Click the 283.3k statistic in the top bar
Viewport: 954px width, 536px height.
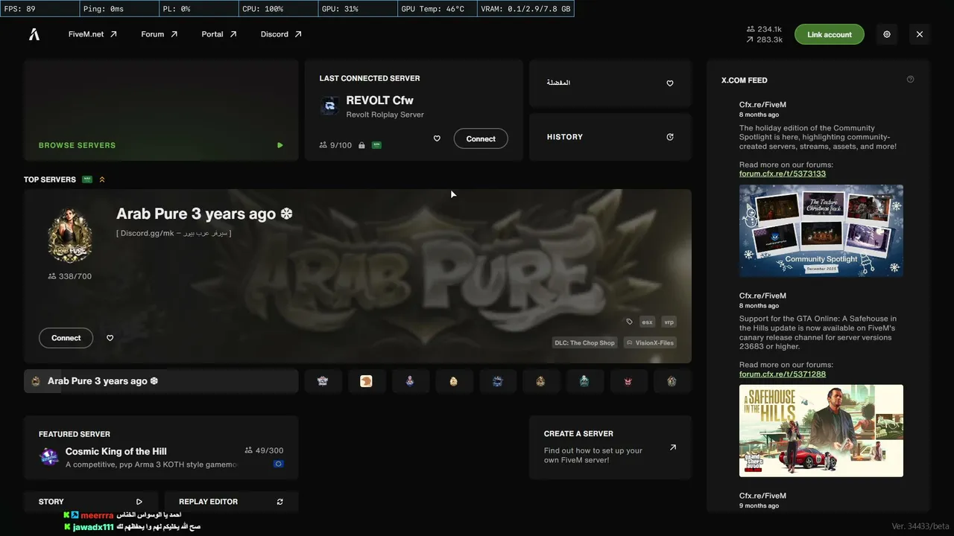[x=764, y=39]
